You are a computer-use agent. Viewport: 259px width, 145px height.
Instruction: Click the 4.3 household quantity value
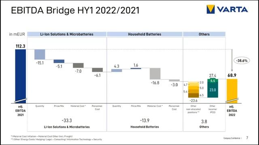point(117,66)
